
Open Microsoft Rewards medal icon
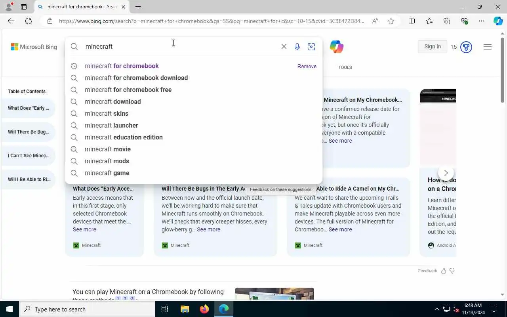(466, 47)
